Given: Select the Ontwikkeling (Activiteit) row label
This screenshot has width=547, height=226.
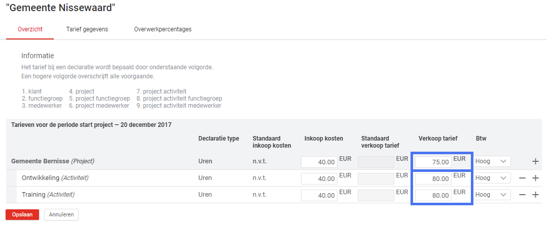Looking at the screenshot, I should [x=55, y=178].
